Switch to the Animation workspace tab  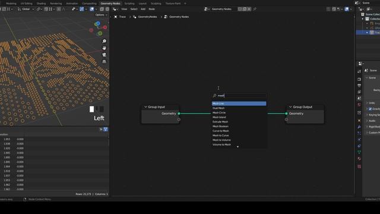[72, 4]
